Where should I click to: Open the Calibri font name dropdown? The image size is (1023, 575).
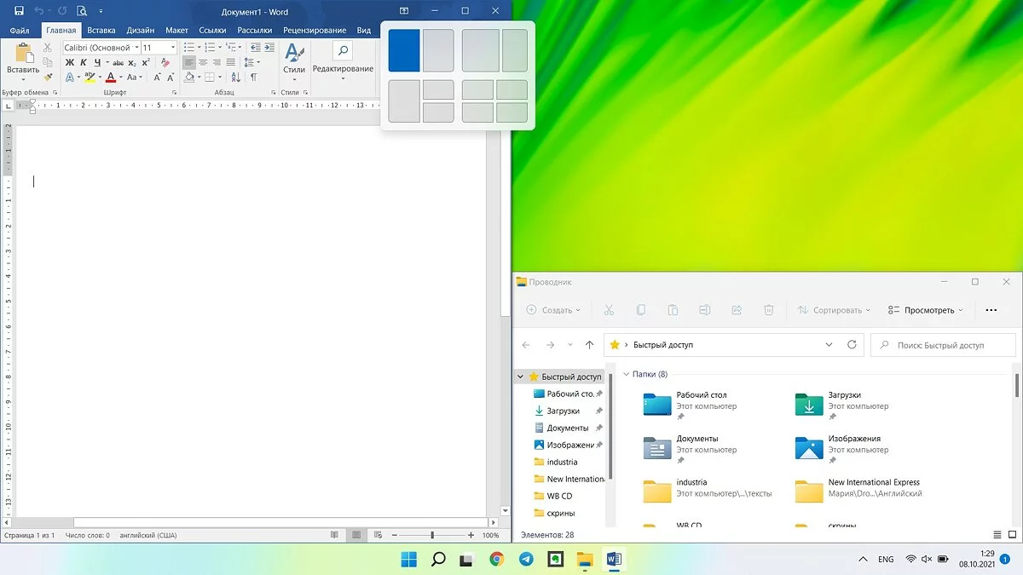click(x=136, y=48)
